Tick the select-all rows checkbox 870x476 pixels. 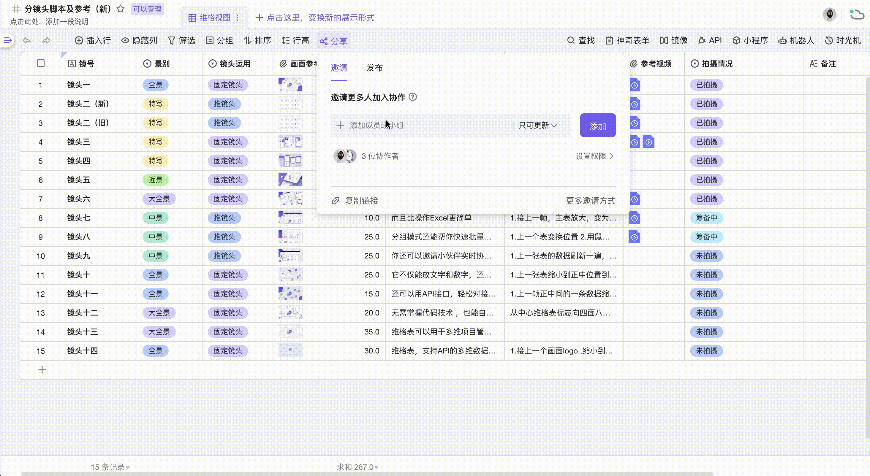pyautogui.click(x=40, y=64)
